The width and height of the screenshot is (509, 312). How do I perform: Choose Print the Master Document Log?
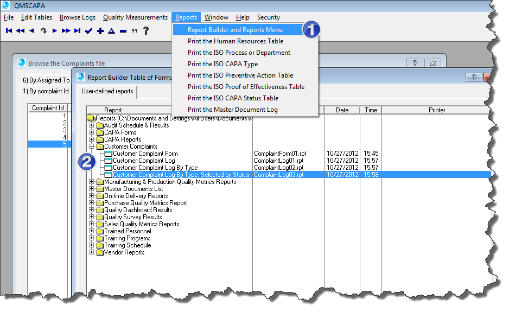[232, 110]
